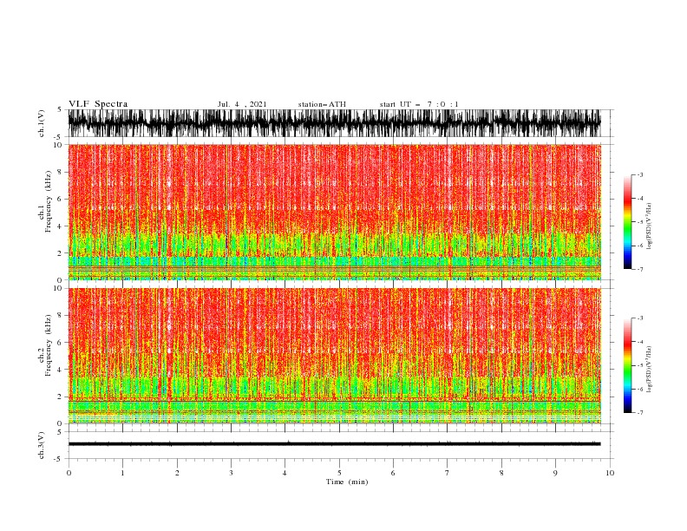Select the "start UT = 7 :0 :1" text
This screenshot has height=531, width=687.
[x=419, y=104]
